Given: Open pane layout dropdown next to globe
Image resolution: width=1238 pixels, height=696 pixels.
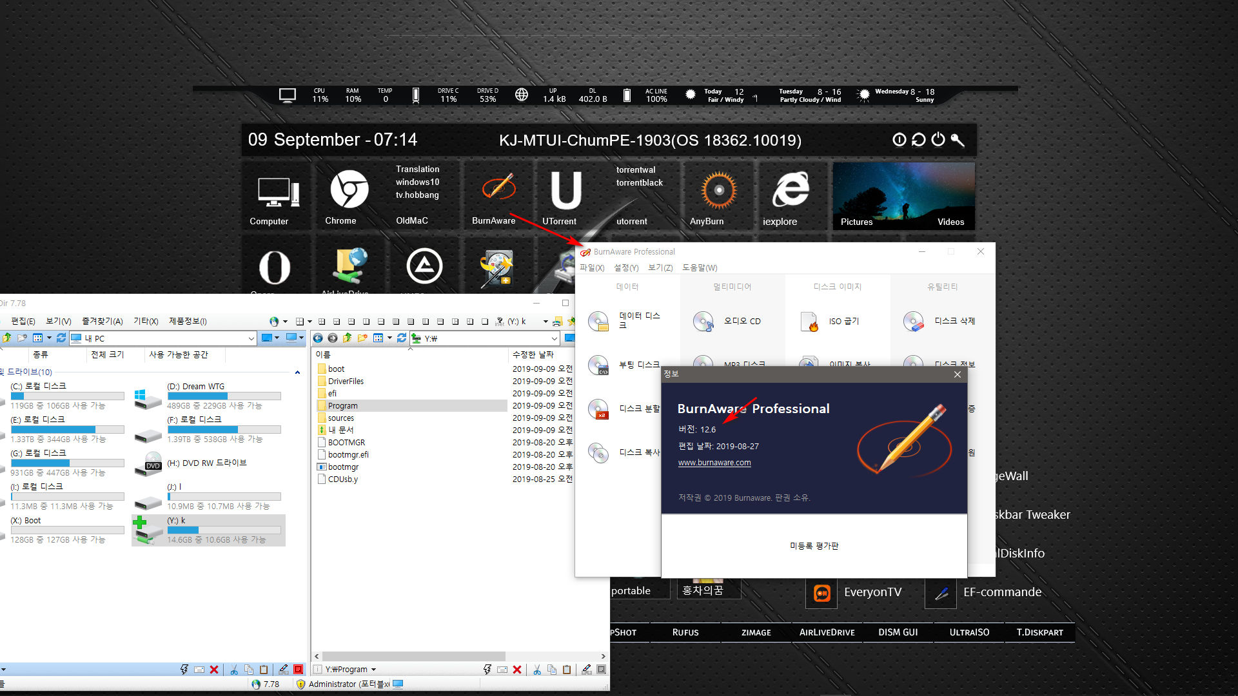Looking at the screenshot, I should (310, 322).
